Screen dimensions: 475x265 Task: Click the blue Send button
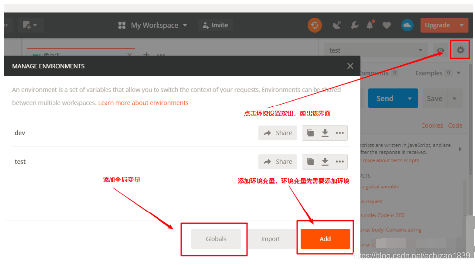385,99
